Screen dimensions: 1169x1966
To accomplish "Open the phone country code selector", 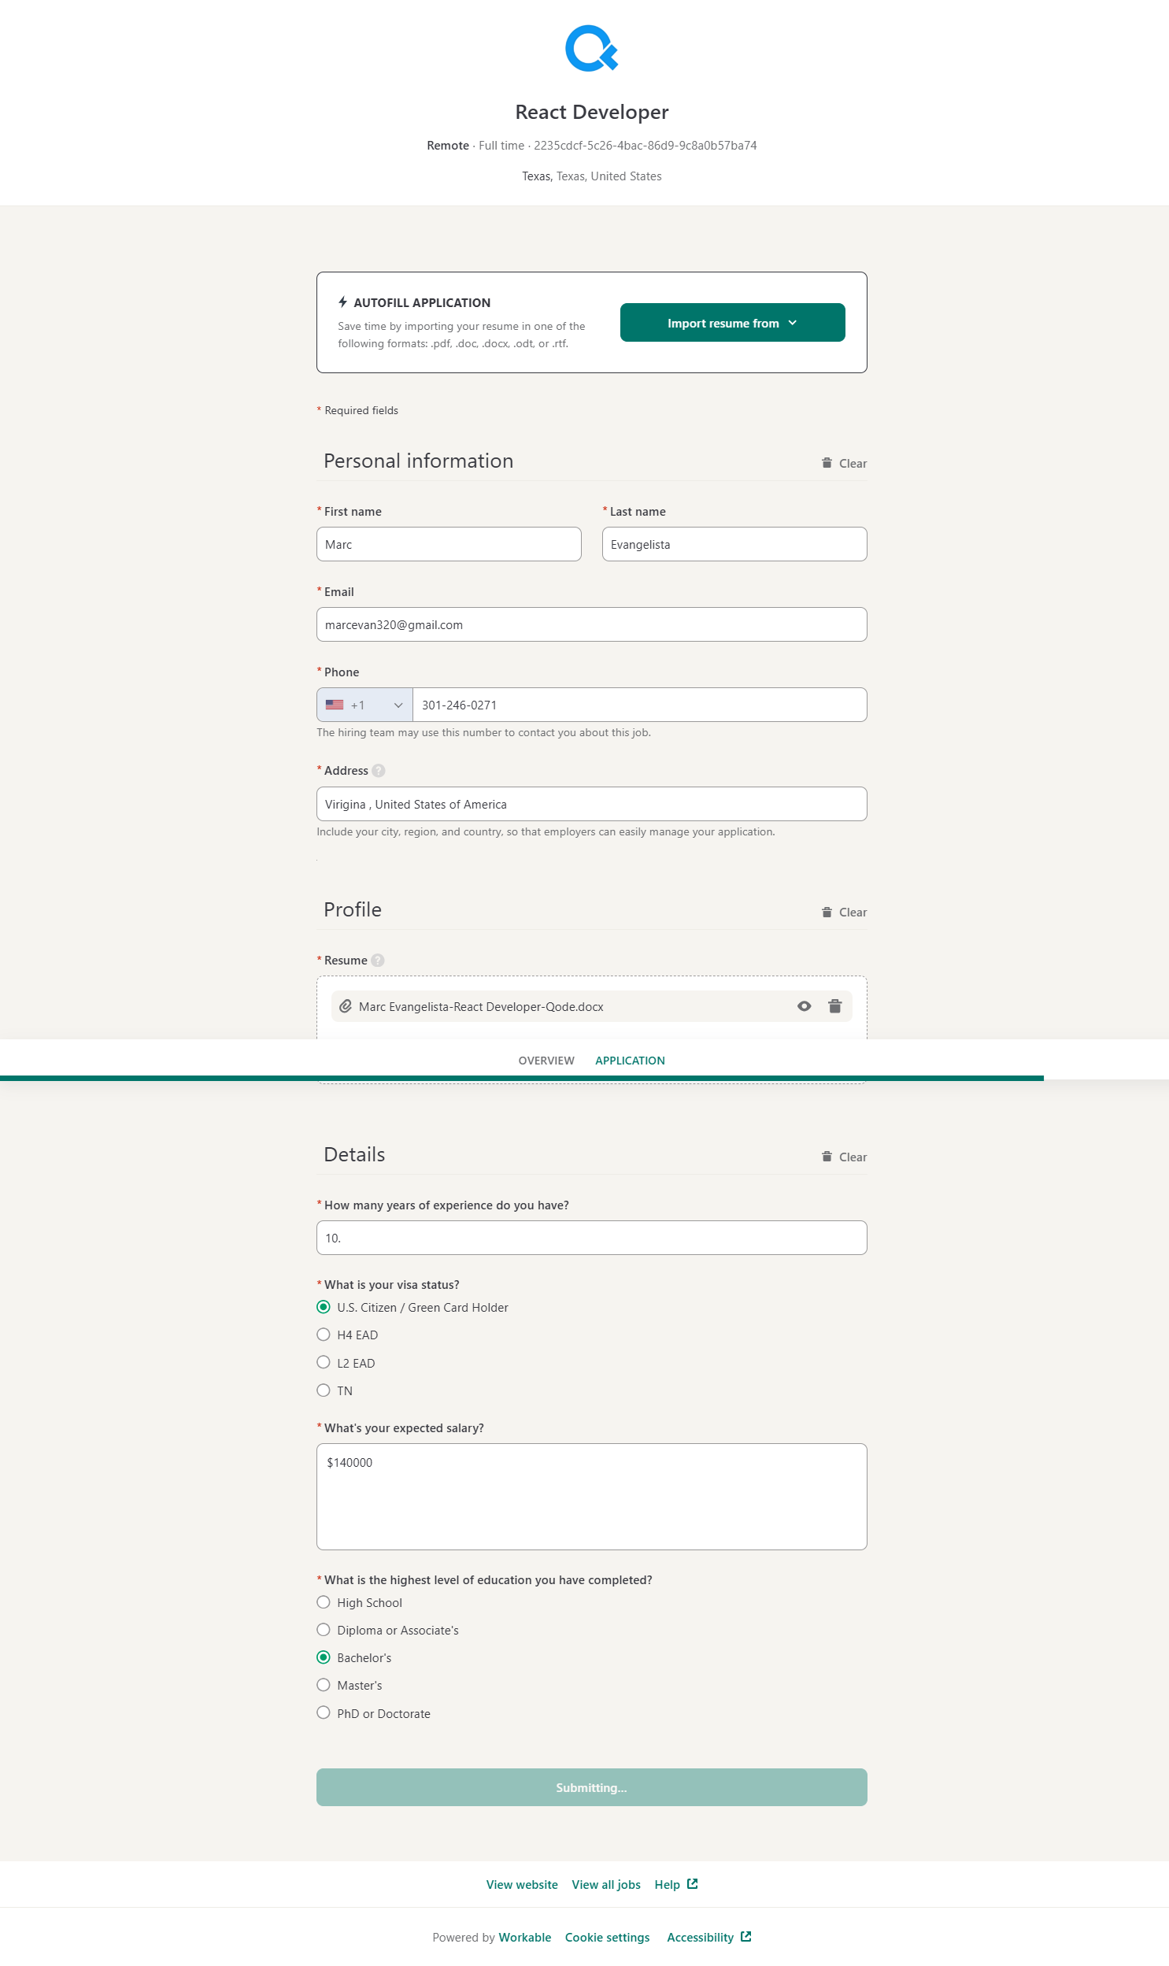I will tap(364, 705).
